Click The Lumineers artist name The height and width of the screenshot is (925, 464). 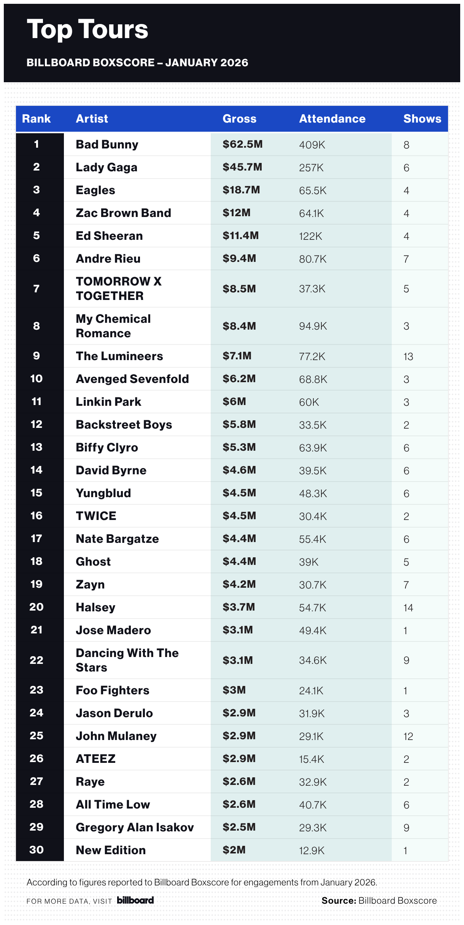119,356
